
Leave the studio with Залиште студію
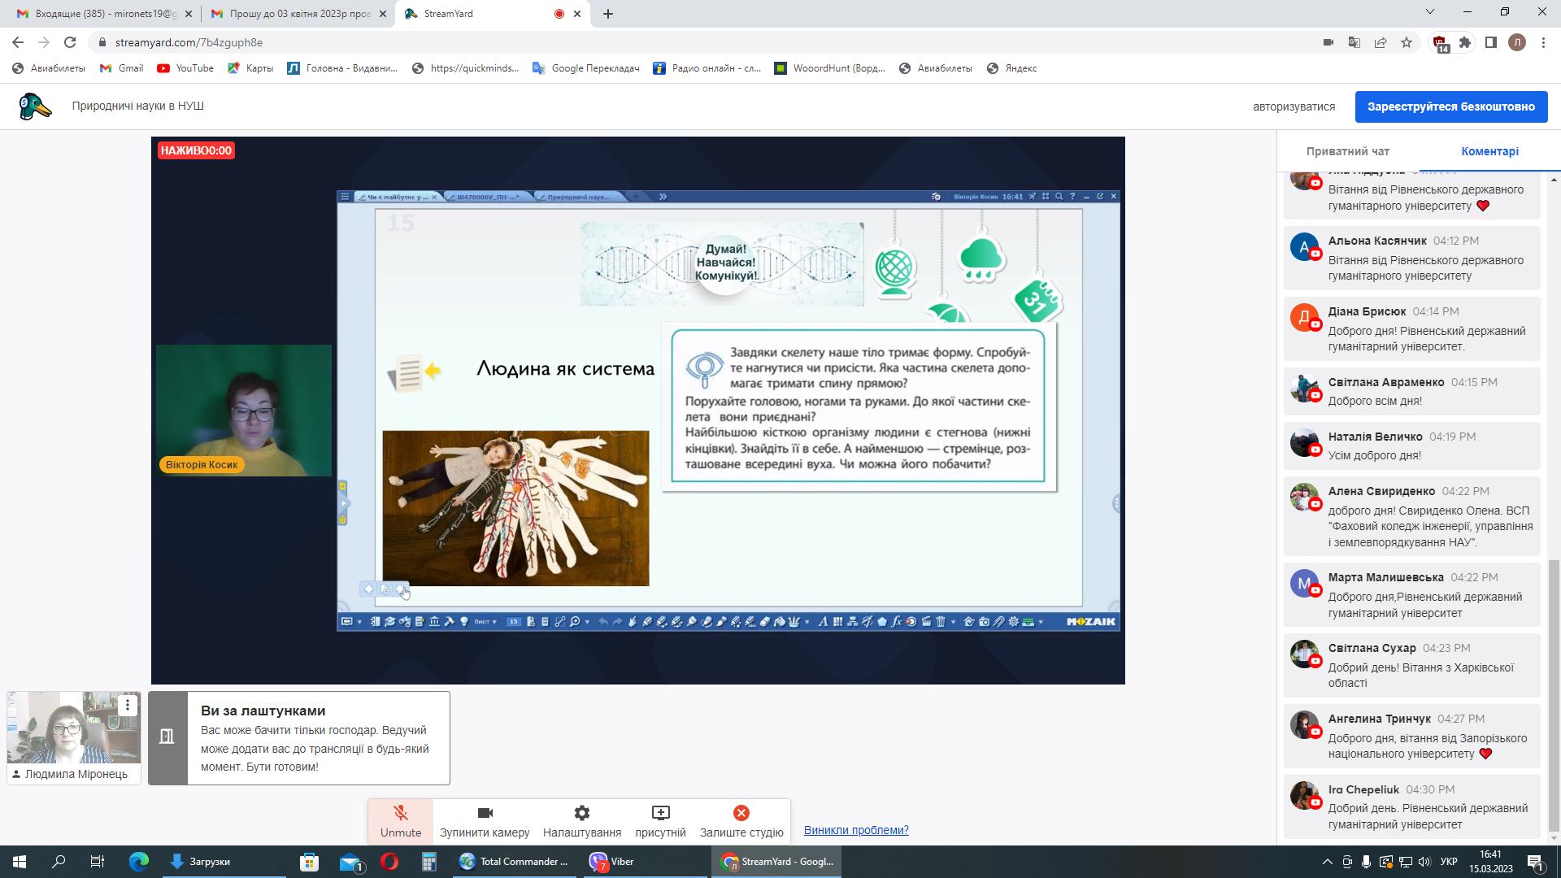(x=741, y=822)
